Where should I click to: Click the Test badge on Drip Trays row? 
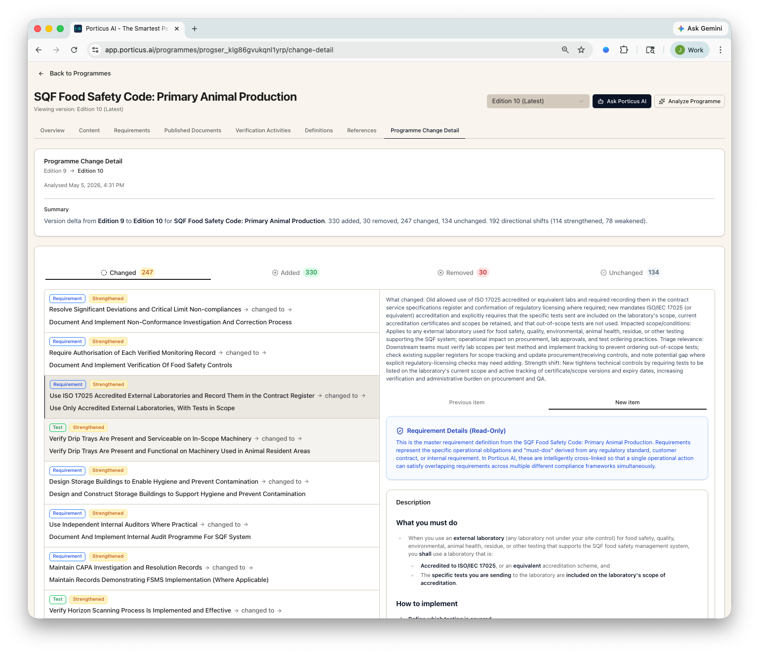(x=58, y=427)
